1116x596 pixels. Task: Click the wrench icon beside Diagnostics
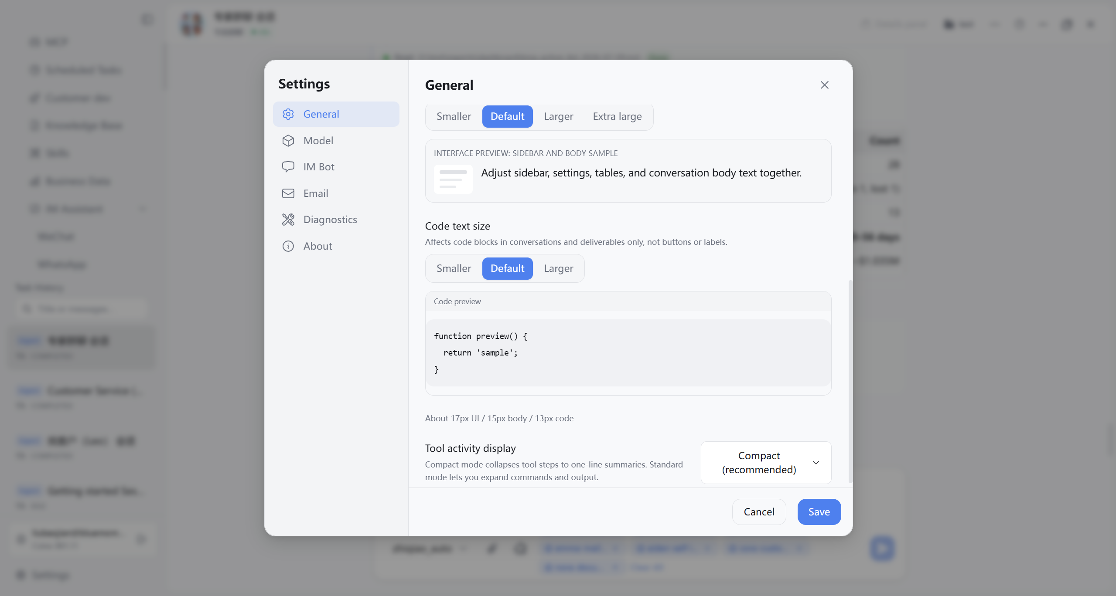(288, 220)
